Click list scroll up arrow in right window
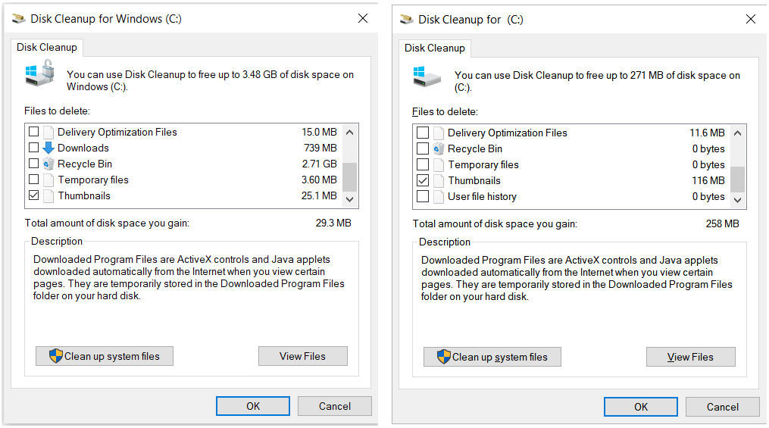The width and height of the screenshot is (769, 428). (738, 133)
